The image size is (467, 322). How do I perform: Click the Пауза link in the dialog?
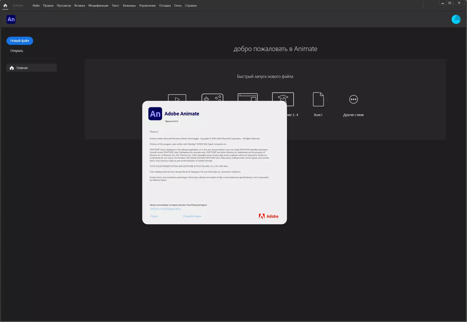point(154,216)
